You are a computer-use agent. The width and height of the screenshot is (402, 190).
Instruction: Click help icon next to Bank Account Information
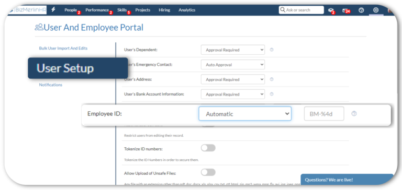click(272, 94)
